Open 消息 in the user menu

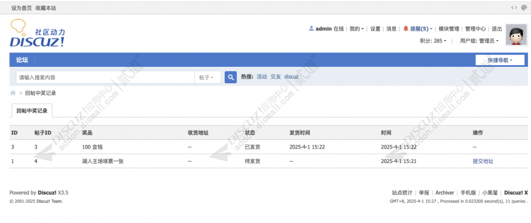pos(392,29)
